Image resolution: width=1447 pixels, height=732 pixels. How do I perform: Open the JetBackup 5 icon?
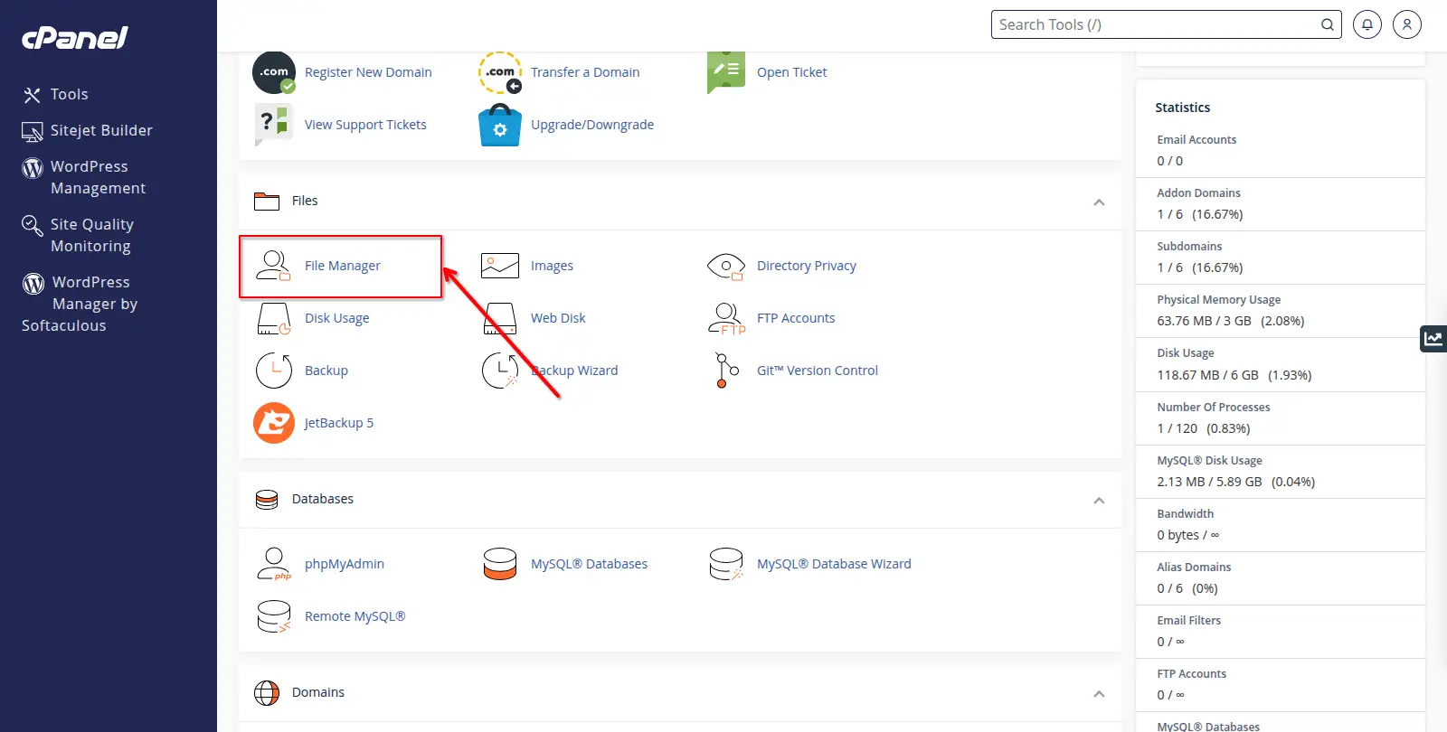pyautogui.click(x=273, y=423)
